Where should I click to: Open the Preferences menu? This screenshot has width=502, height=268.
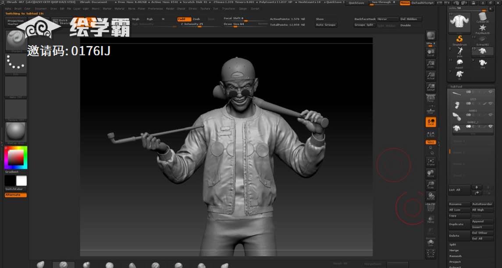pyautogui.click(x=155, y=9)
